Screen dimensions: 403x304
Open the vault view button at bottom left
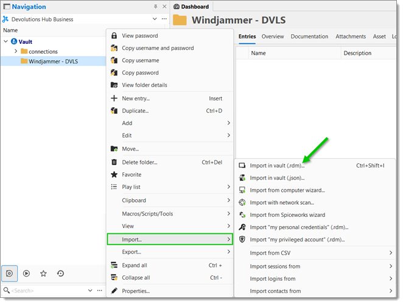click(x=10, y=274)
